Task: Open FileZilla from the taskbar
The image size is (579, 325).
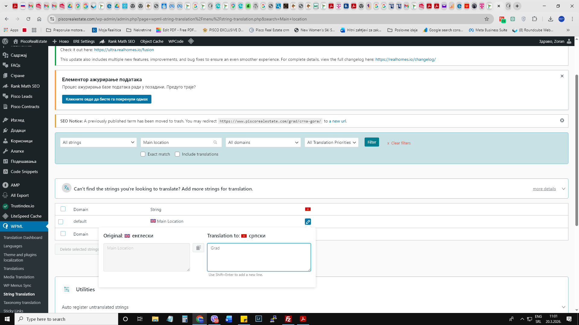Action: [x=288, y=319]
